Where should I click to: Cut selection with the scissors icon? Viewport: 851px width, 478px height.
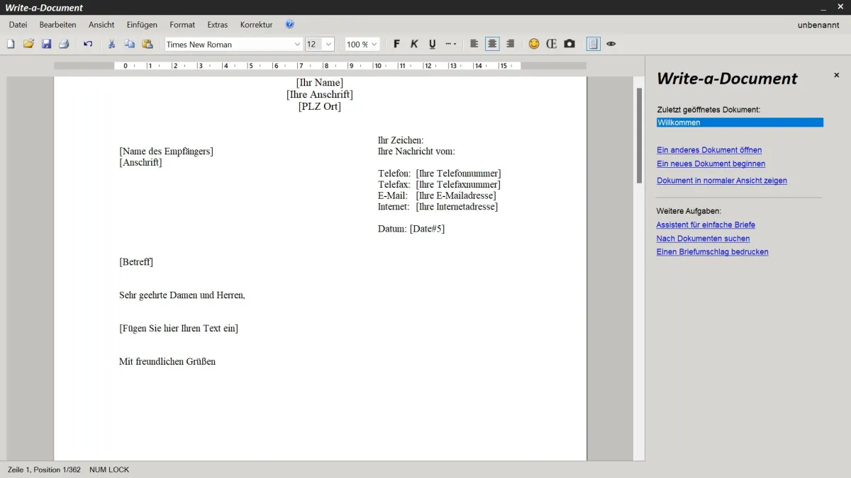(x=111, y=44)
